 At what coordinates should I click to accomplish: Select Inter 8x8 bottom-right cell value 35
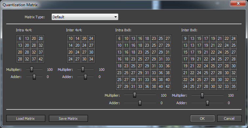[x=234, y=87]
